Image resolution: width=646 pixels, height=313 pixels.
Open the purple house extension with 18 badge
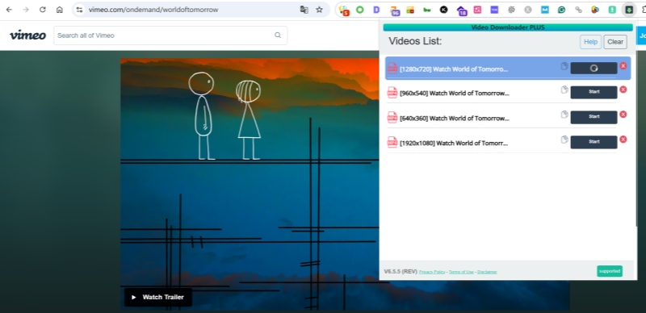point(461,10)
